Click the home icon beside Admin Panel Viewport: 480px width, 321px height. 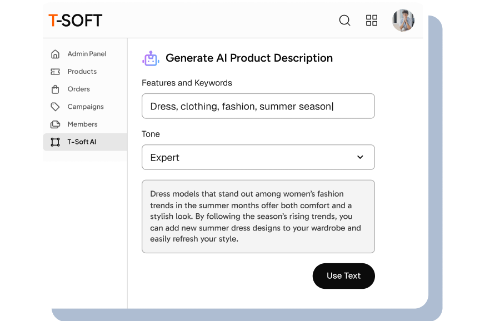coord(56,54)
